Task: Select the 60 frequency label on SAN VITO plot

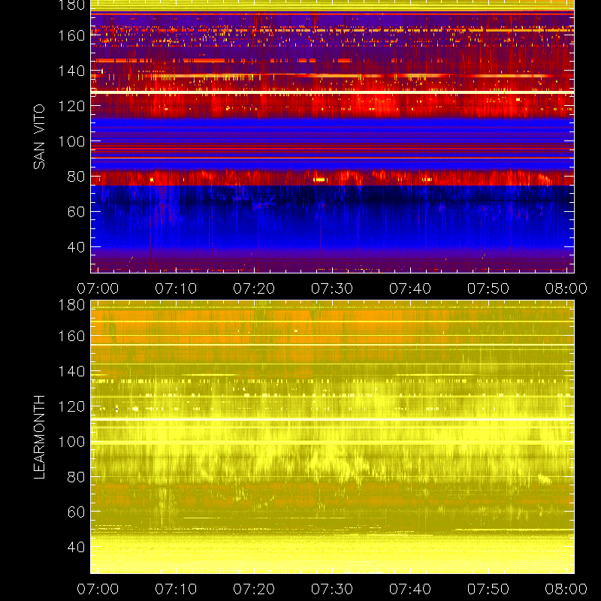Action: 77,212
